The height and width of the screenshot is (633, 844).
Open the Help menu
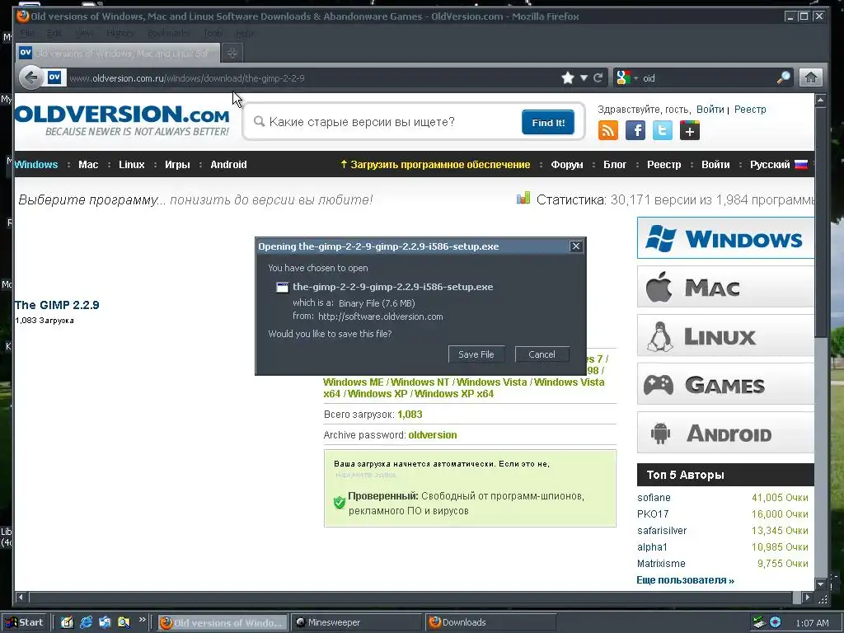click(x=244, y=33)
